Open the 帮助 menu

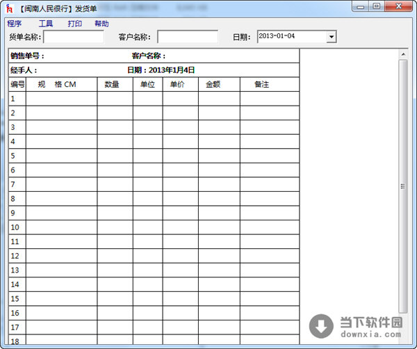point(101,24)
